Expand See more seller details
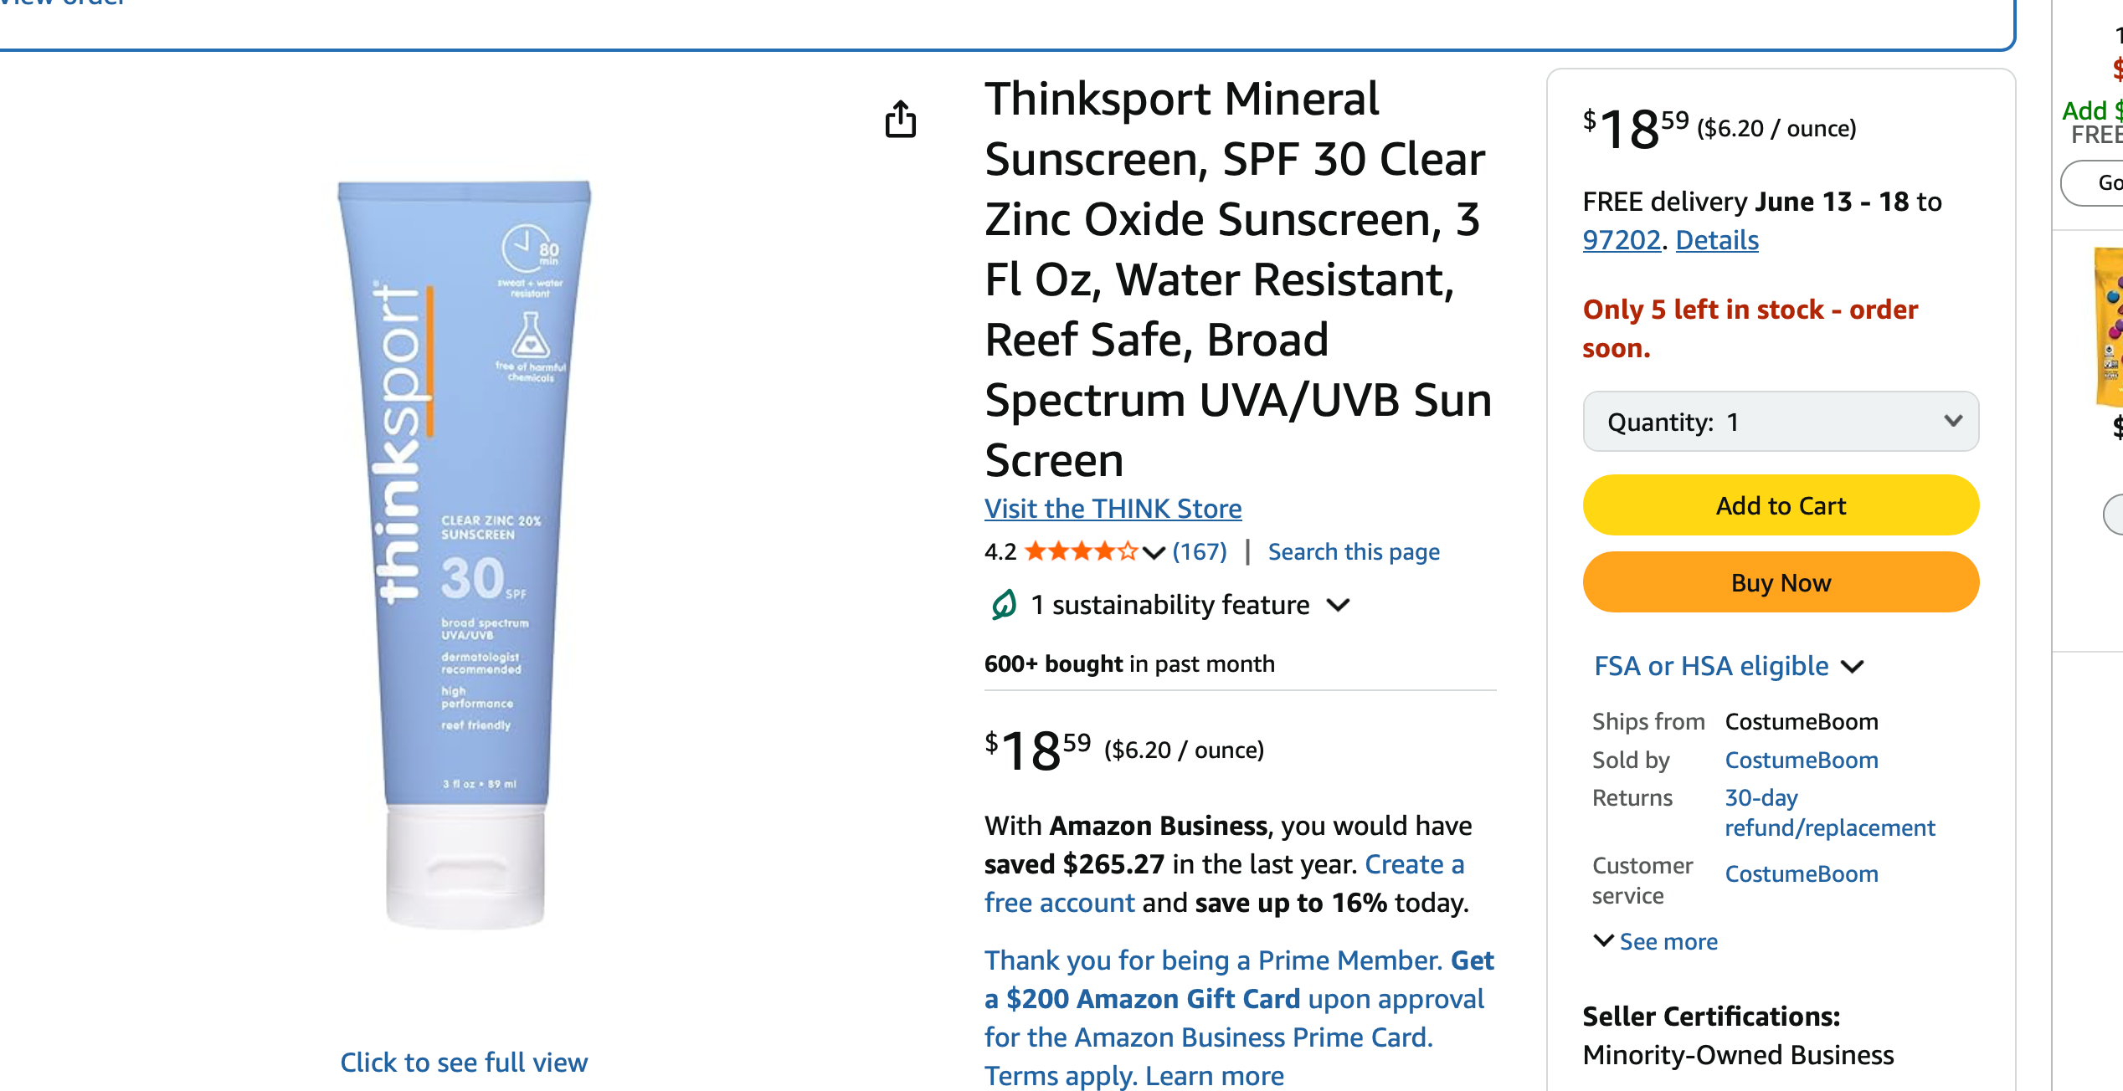The width and height of the screenshot is (2123, 1091). point(1655,941)
